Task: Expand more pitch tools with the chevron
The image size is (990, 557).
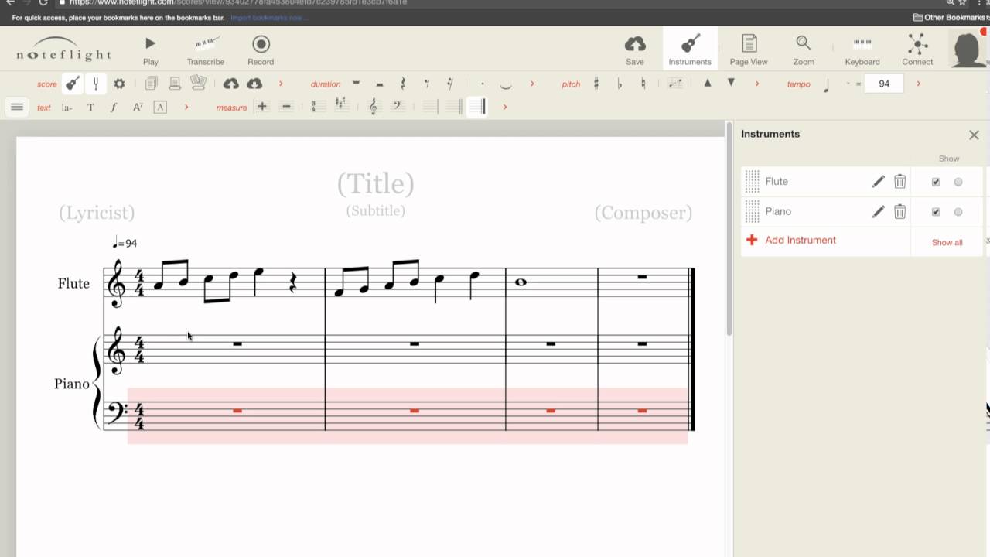Action: (756, 84)
